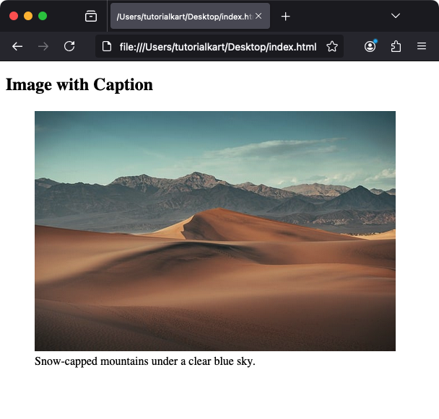Close the index.html tab
Image resolution: width=439 pixels, height=419 pixels.
pyautogui.click(x=258, y=16)
